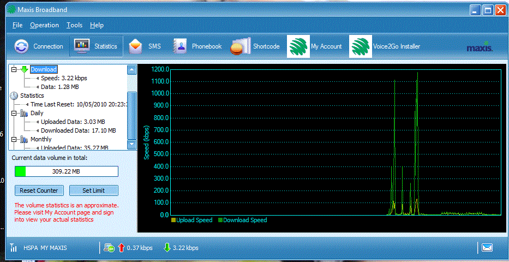Click the Set Limit button
This screenshot has width=509, height=262.
tap(93, 190)
